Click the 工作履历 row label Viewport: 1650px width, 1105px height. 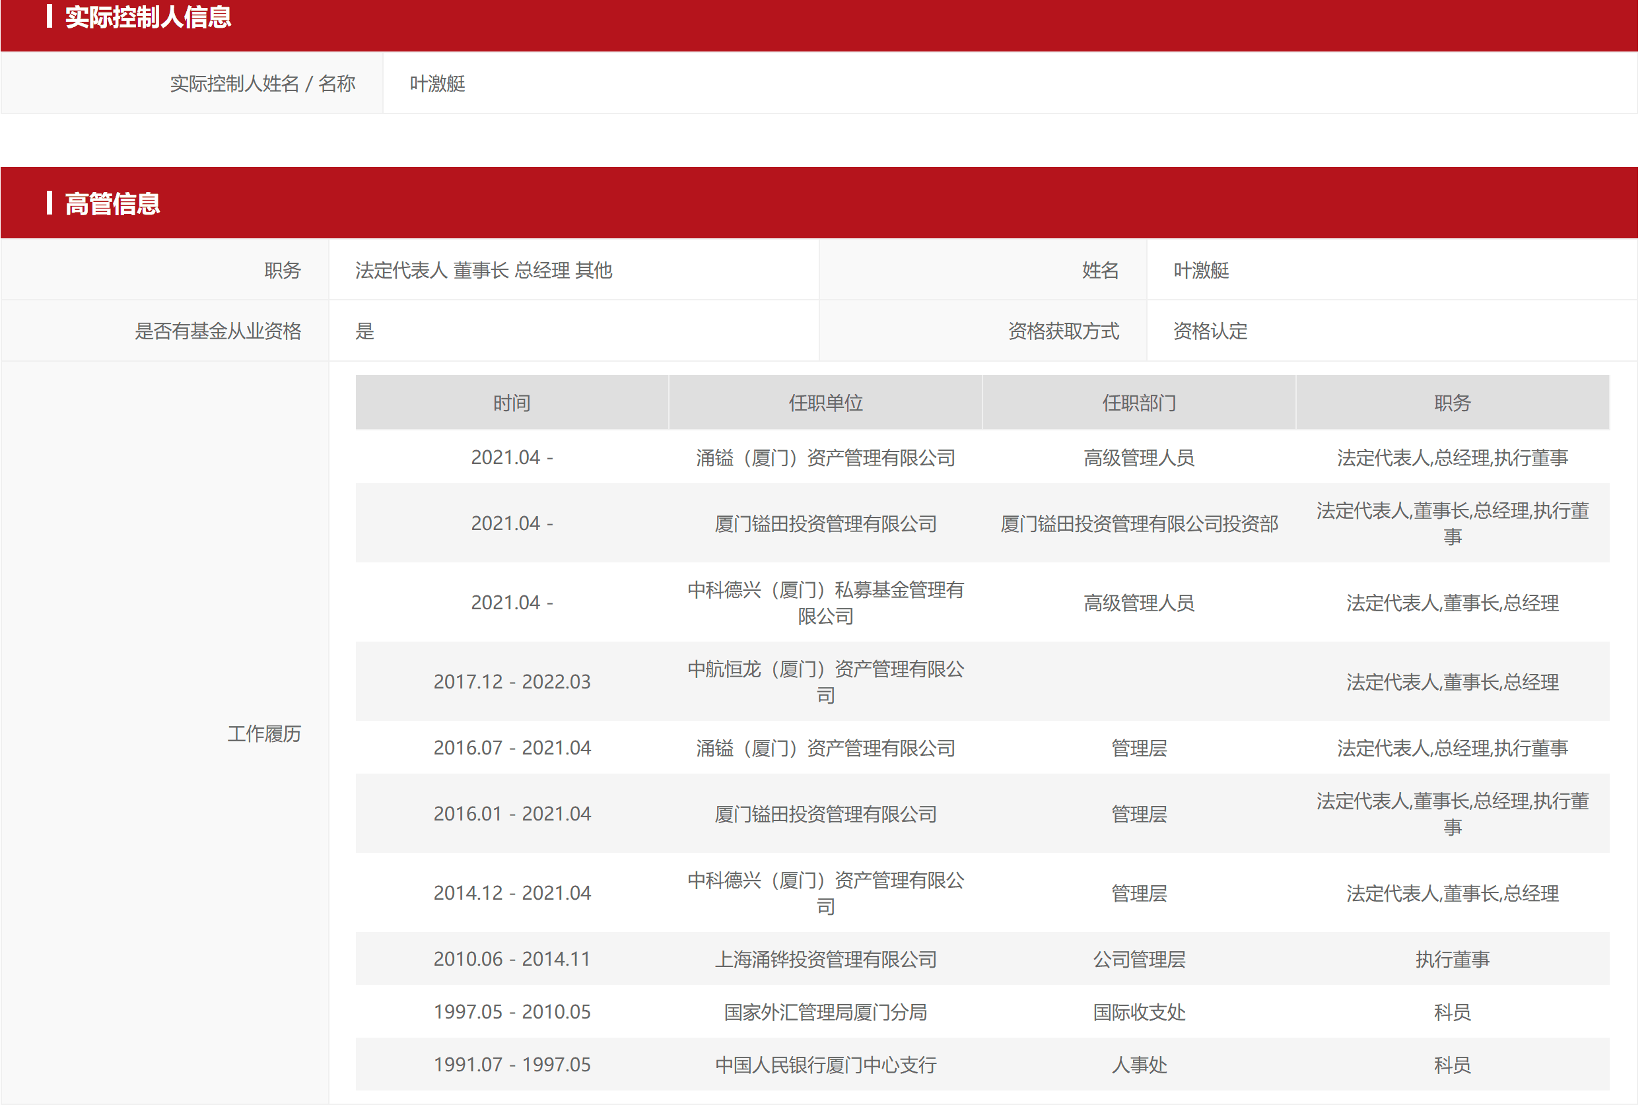pos(264,734)
